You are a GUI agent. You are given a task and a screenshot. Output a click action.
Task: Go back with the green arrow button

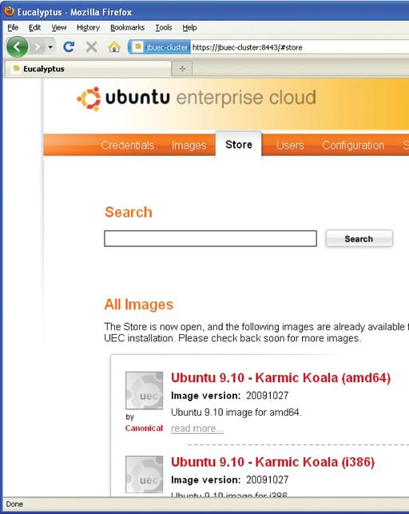point(17,47)
